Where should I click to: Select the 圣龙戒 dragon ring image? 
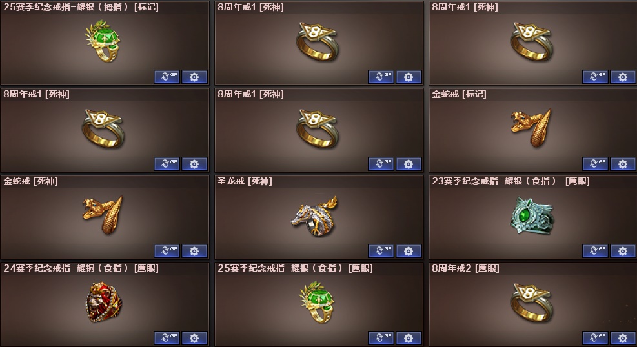tap(315, 216)
